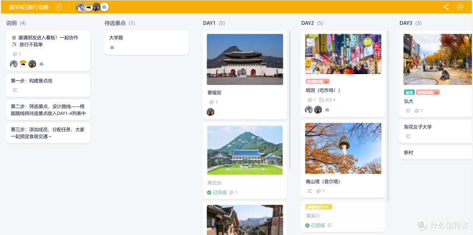Click the attachment icon on the invite-friends card
The image size is (473, 235).
click(x=15, y=54)
